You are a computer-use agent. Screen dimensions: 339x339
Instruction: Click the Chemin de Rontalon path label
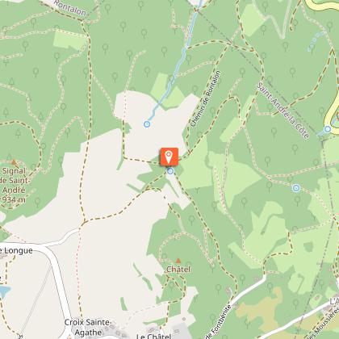206,98
